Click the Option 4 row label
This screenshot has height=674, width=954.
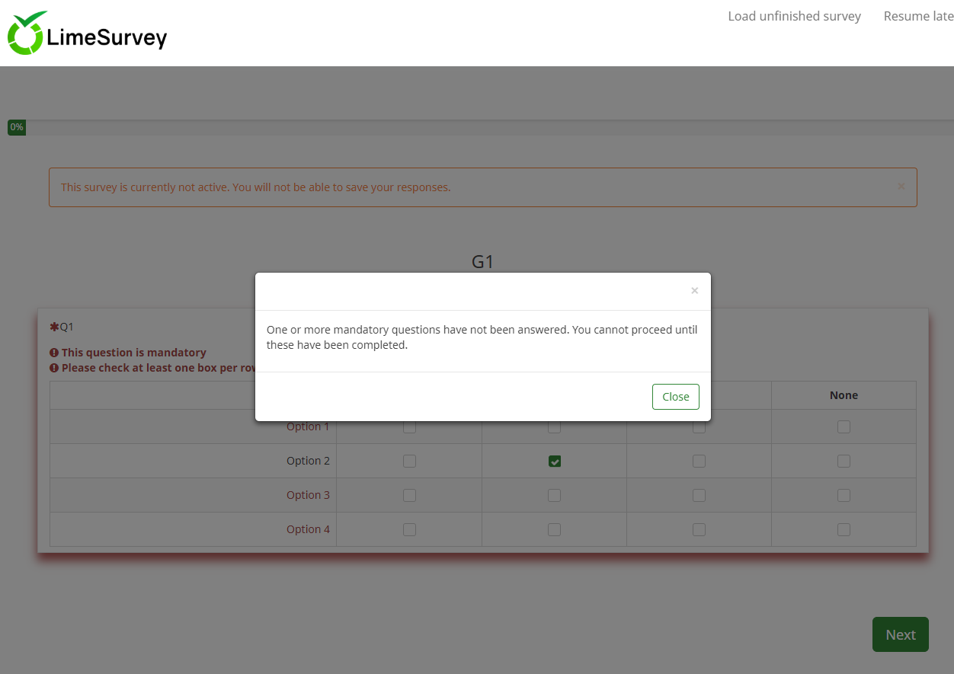(308, 529)
